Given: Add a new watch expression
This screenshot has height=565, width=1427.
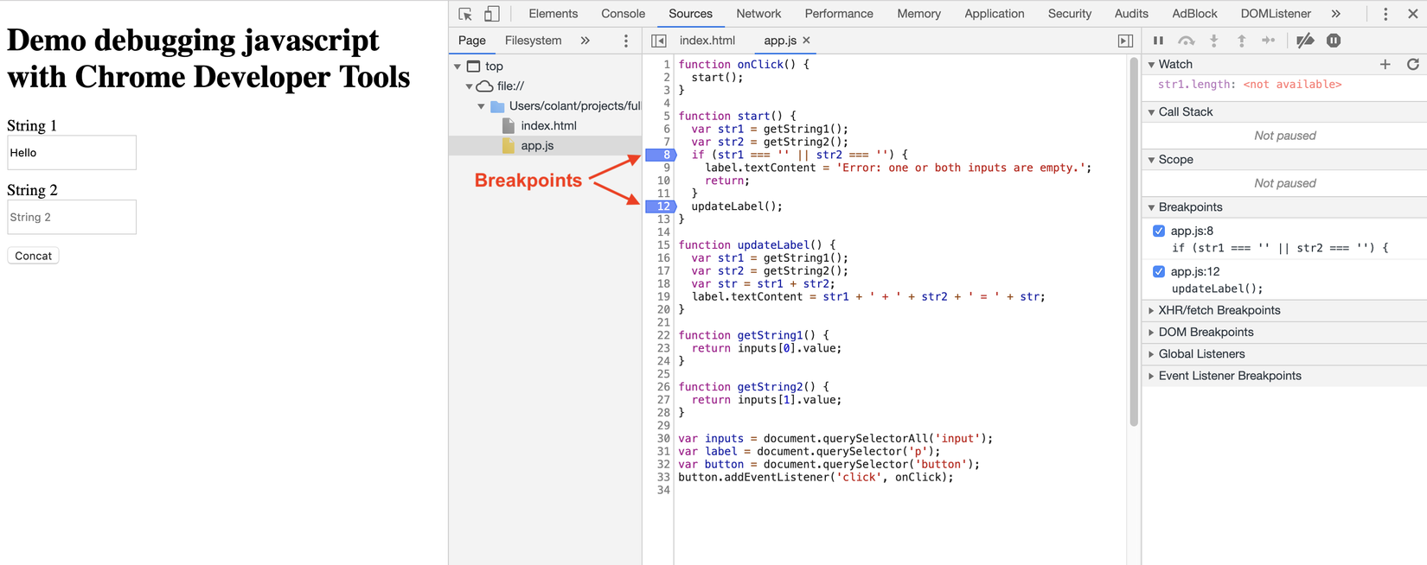Looking at the screenshot, I should [1385, 65].
